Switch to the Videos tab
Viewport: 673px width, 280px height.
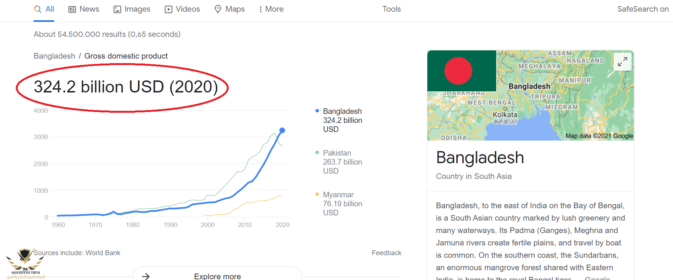188,9
